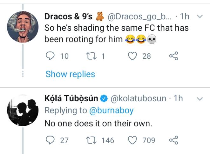Click the Kọ́lá Túbọ̀sún display name
This screenshot has width=210, height=154.
(71, 99)
